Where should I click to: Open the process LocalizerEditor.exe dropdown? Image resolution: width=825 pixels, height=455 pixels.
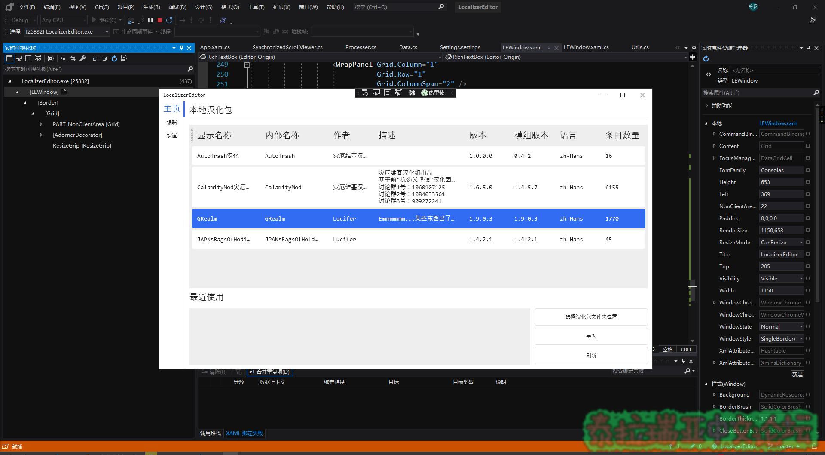point(67,32)
